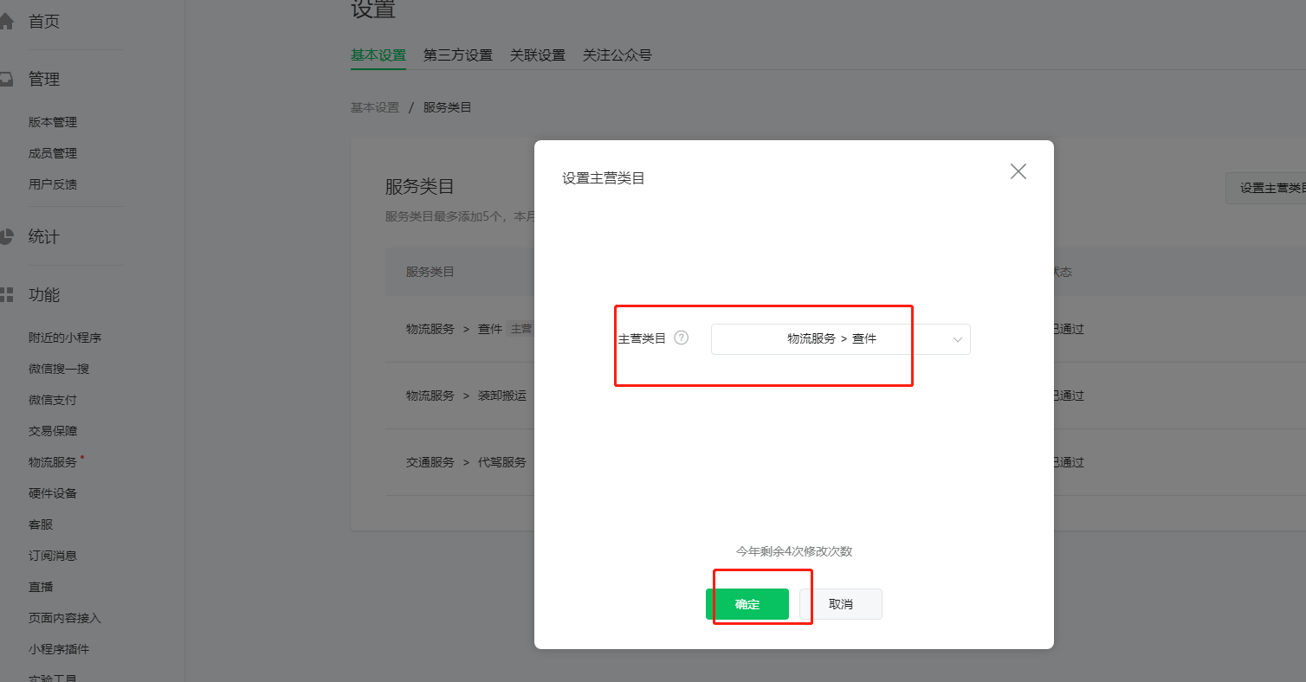Open 成员管理 in the sidebar
Viewport: 1306px width, 682px height.
[53, 153]
